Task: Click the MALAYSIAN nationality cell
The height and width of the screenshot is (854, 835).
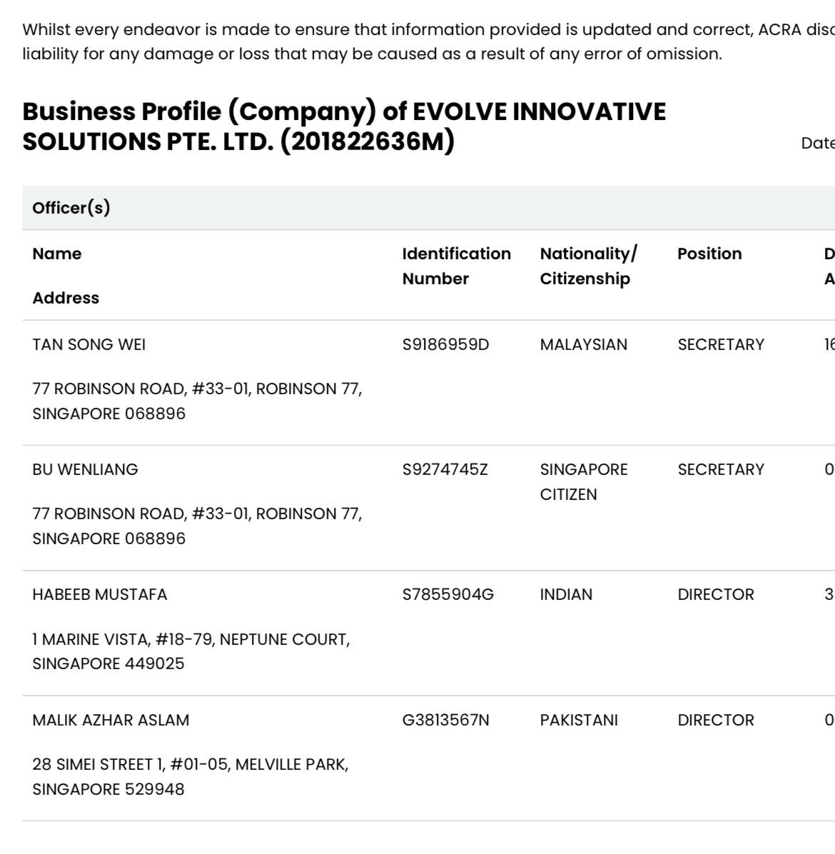Action: [584, 344]
